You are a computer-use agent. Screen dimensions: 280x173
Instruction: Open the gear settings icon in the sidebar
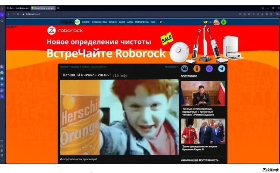tap(2, 151)
